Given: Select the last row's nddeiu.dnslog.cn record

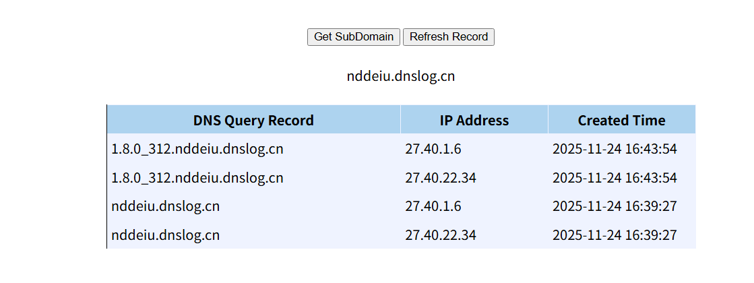Looking at the screenshot, I should point(166,236).
